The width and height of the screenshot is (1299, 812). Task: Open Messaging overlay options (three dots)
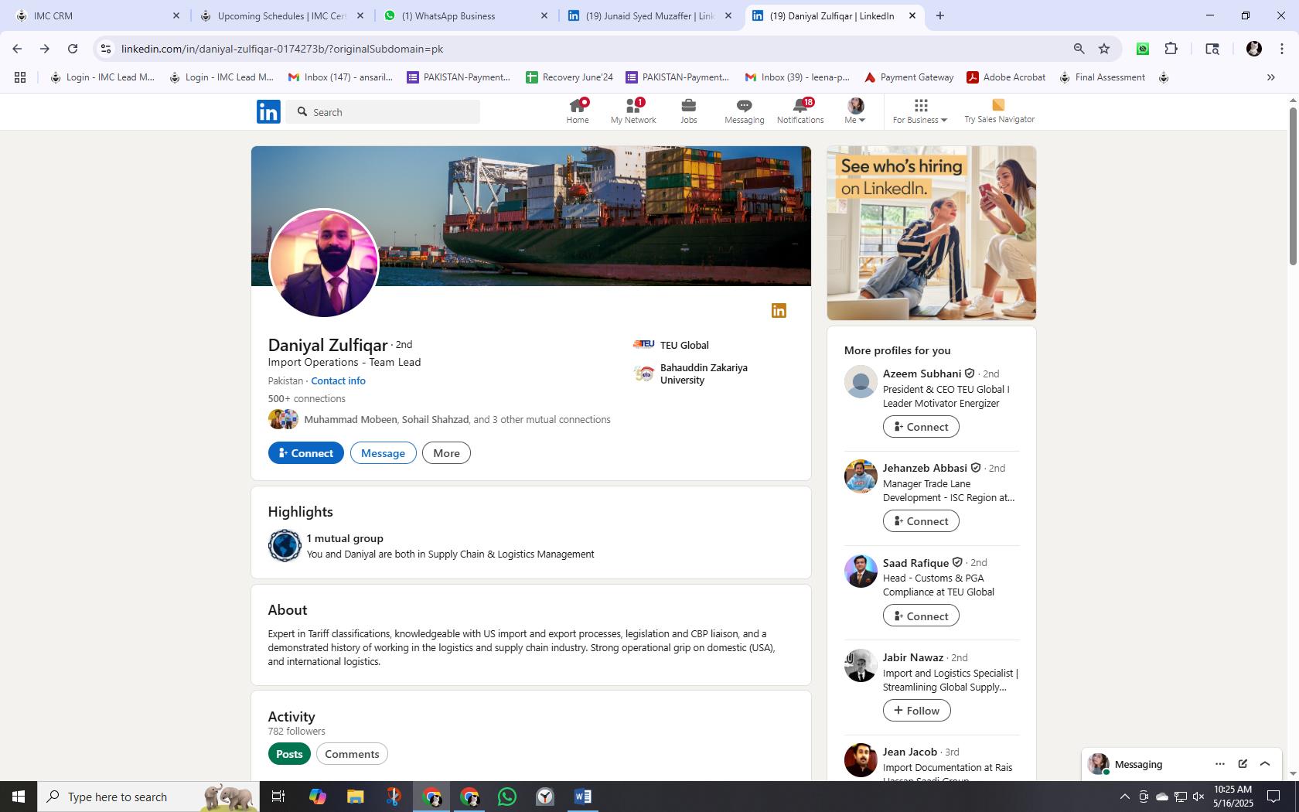point(1219,764)
